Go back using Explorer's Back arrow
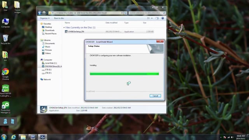Viewport: 249px width, 140px height. (40, 13)
